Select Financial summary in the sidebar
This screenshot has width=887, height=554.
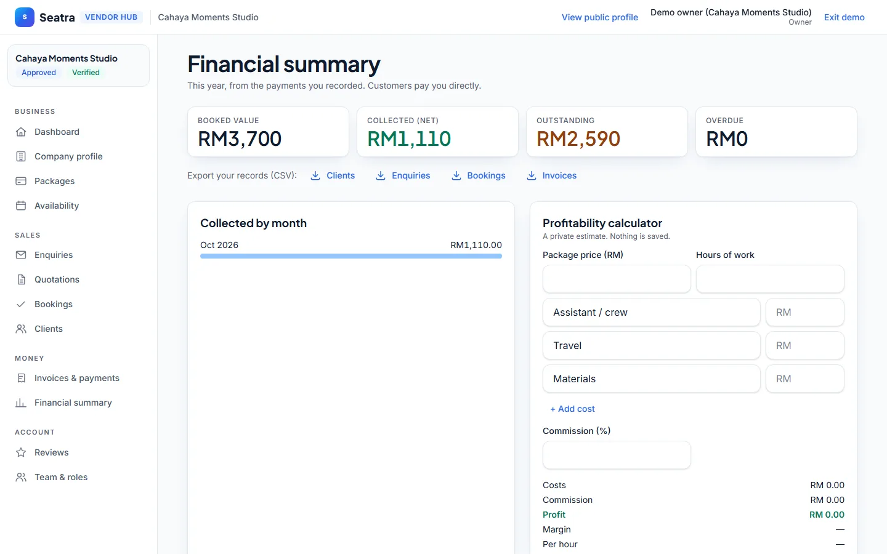pos(78,403)
